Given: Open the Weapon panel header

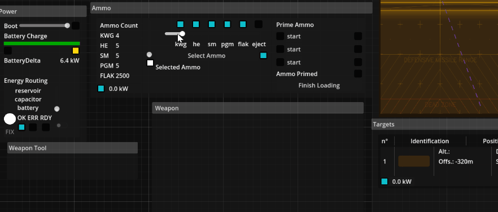Looking at the screenshot, I should [x=258, y=108].
